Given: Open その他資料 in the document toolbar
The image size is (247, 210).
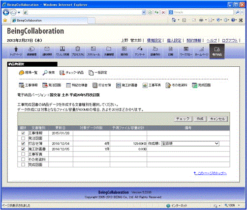Looking at the screenshot, I should click(176, 85).
